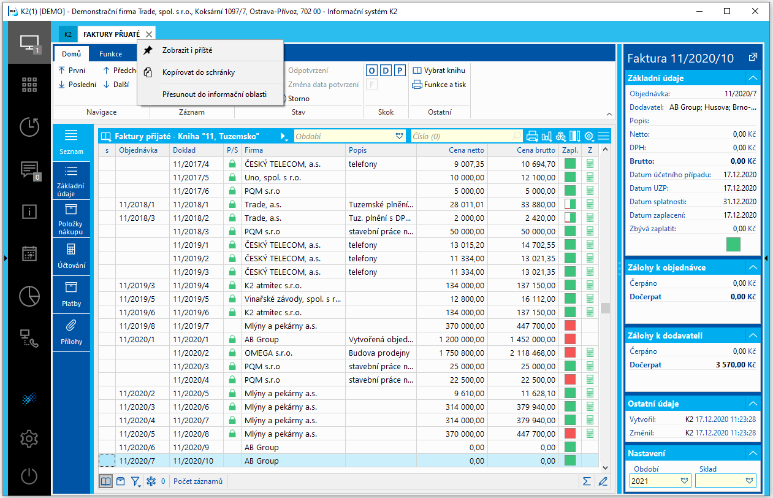Switch to the Funkce ribbon tab
The width and height of the screenshot is (773, 498).
110,54
